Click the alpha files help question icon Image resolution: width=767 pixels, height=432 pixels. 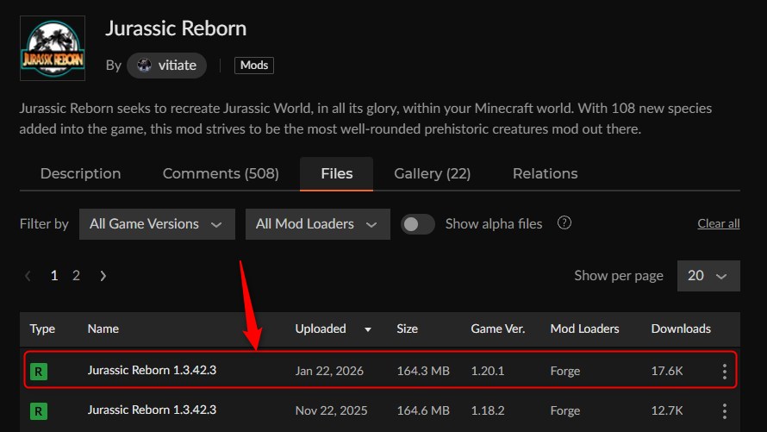(564, 223)
